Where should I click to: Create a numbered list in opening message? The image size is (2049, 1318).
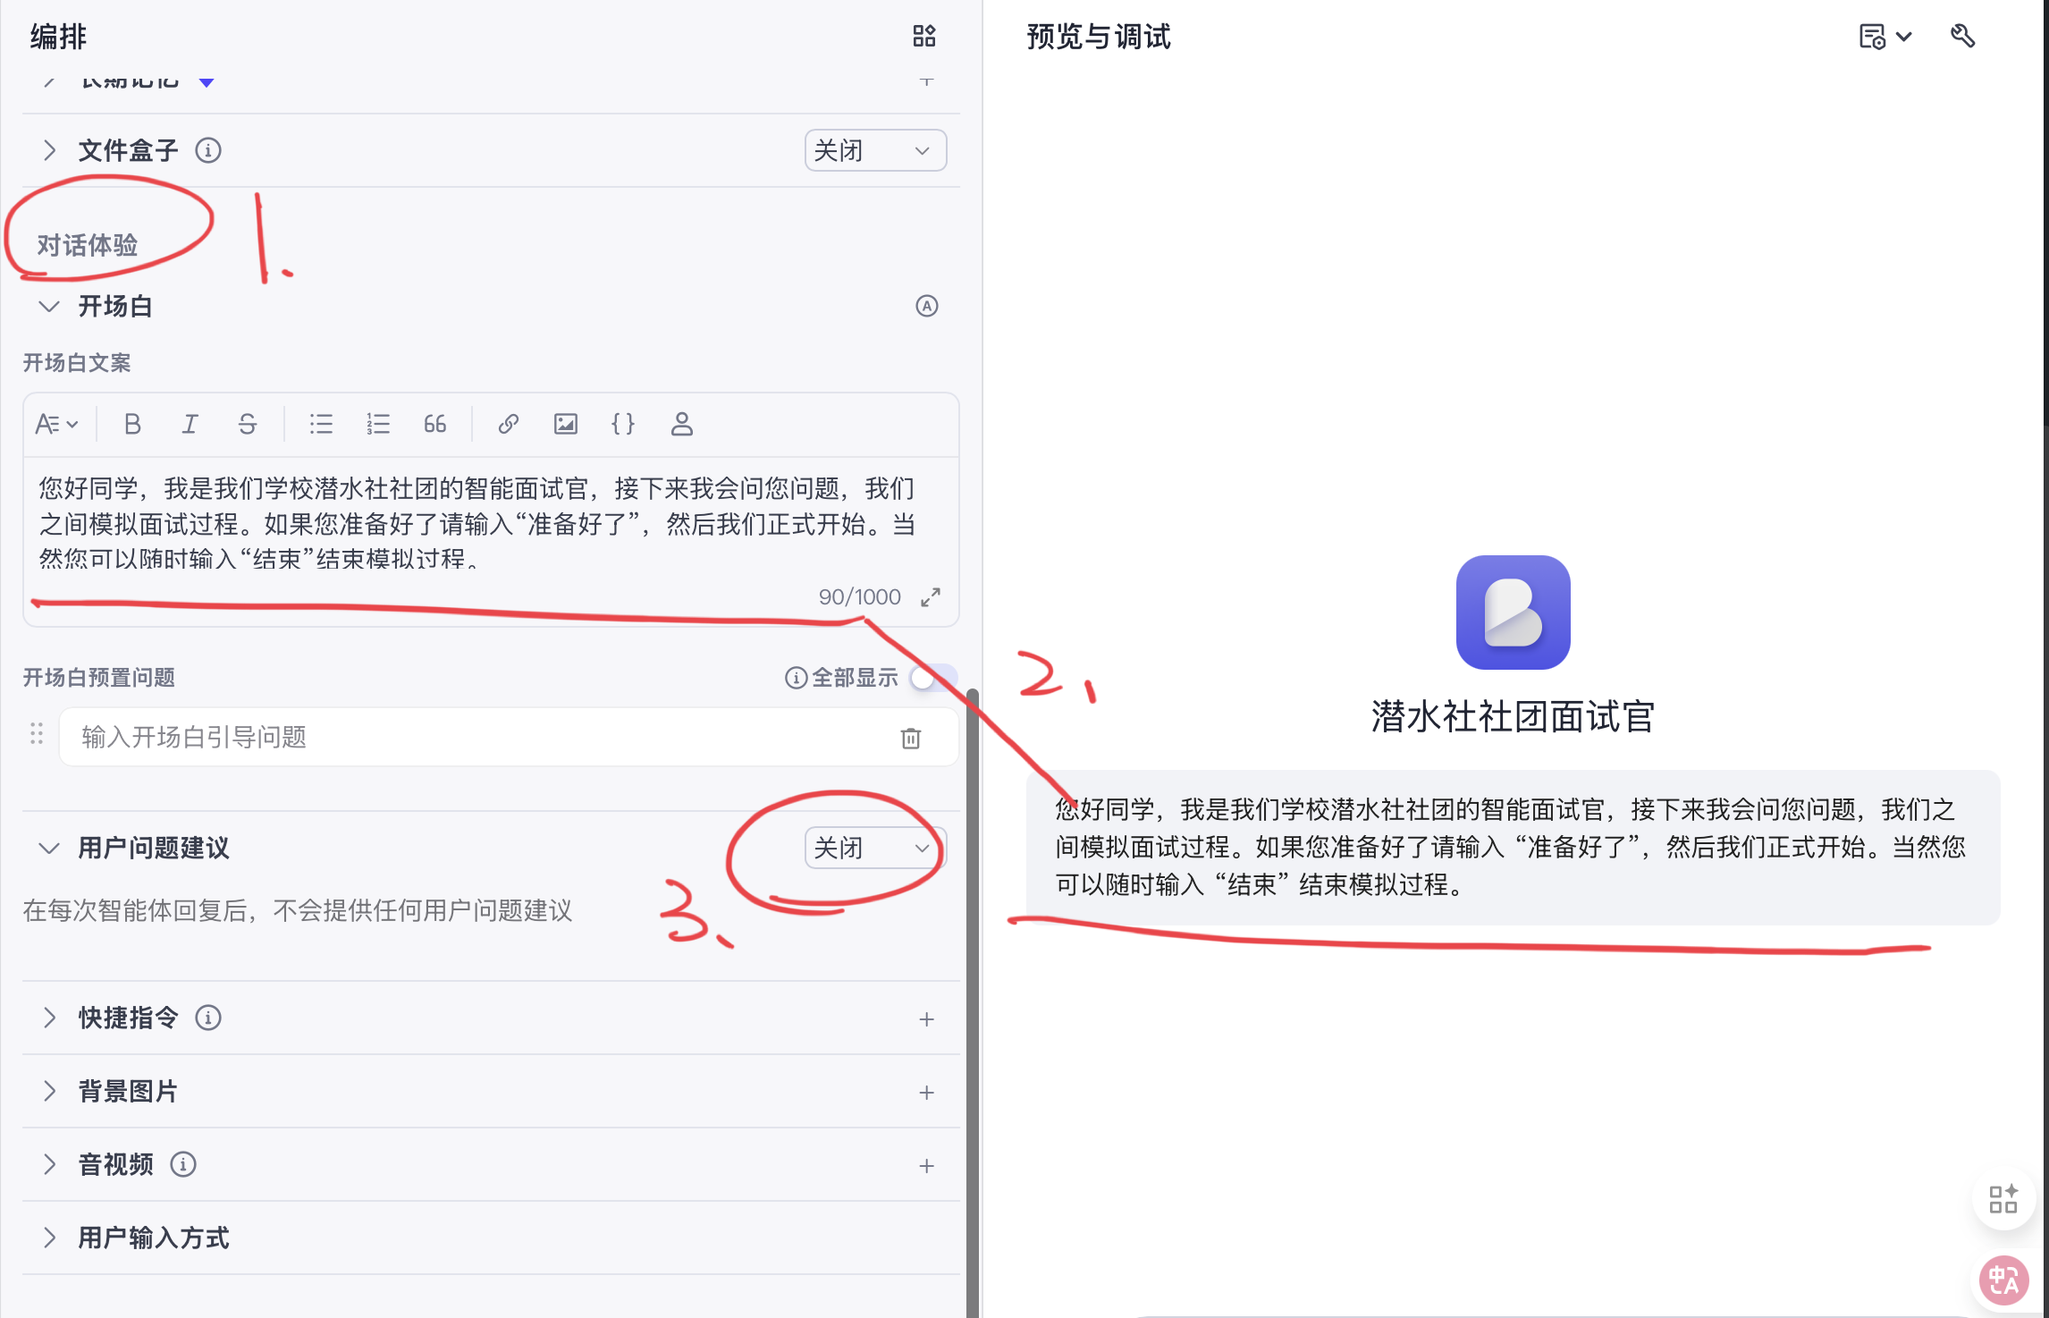378,424
